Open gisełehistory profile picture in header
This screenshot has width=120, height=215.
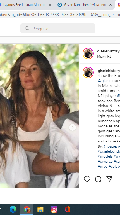(x=88, y=53)
